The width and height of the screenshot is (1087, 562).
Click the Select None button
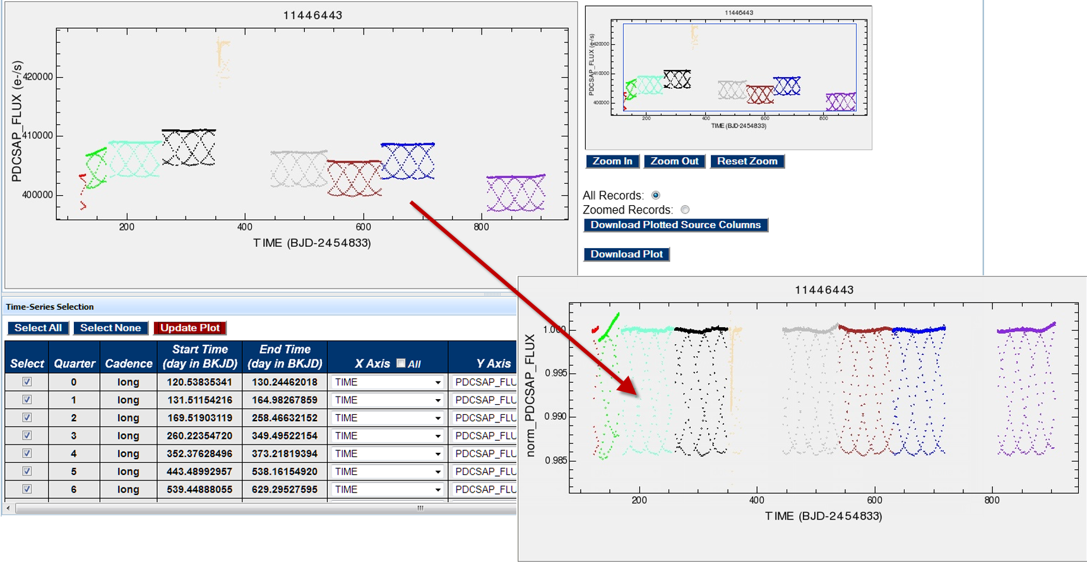(110, 328)
